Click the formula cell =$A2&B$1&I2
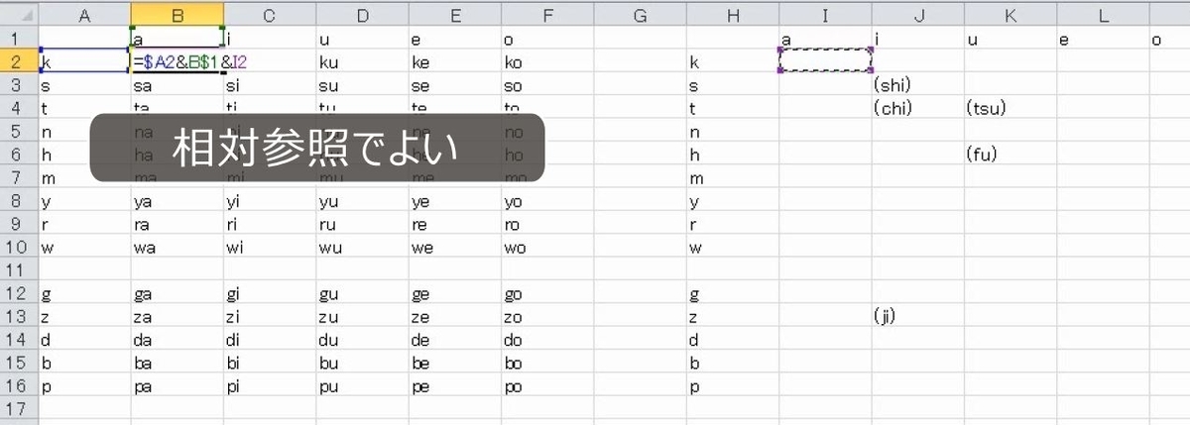Image resolution: width=1190 pixels, height=425 pixels. (177, 62)
